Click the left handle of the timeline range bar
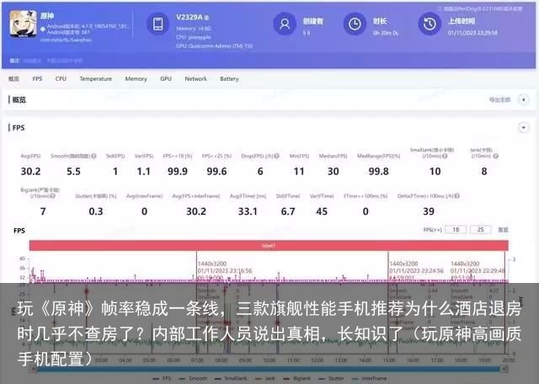Image resolution: width=539 pixels, height=384 pixels. [x=34, y=369]
